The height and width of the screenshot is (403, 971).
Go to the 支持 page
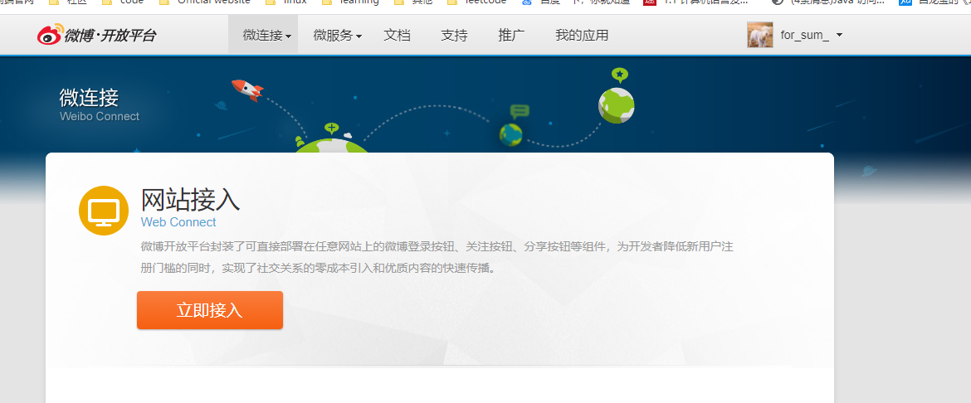pos(454,36)
